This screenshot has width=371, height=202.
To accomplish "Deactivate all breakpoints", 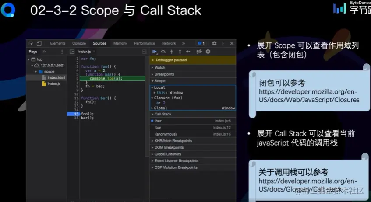I will (x=199, y=52).
